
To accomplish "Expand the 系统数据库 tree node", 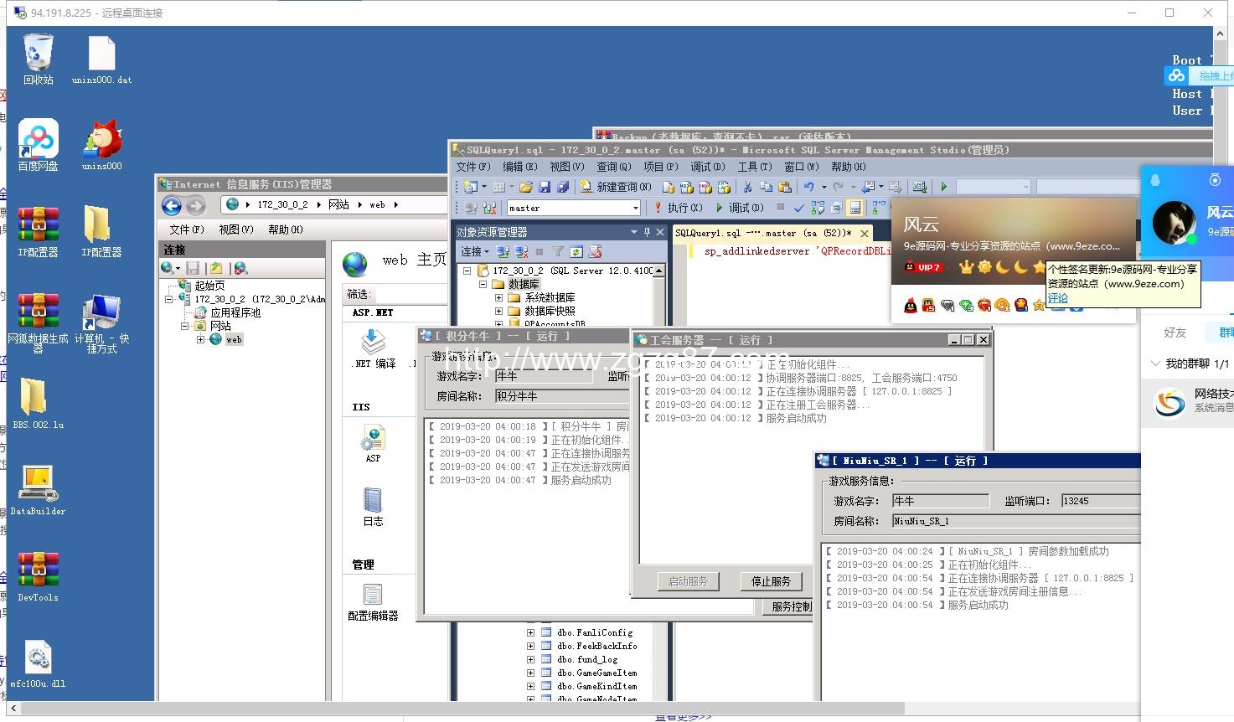I will coord(499,297).
